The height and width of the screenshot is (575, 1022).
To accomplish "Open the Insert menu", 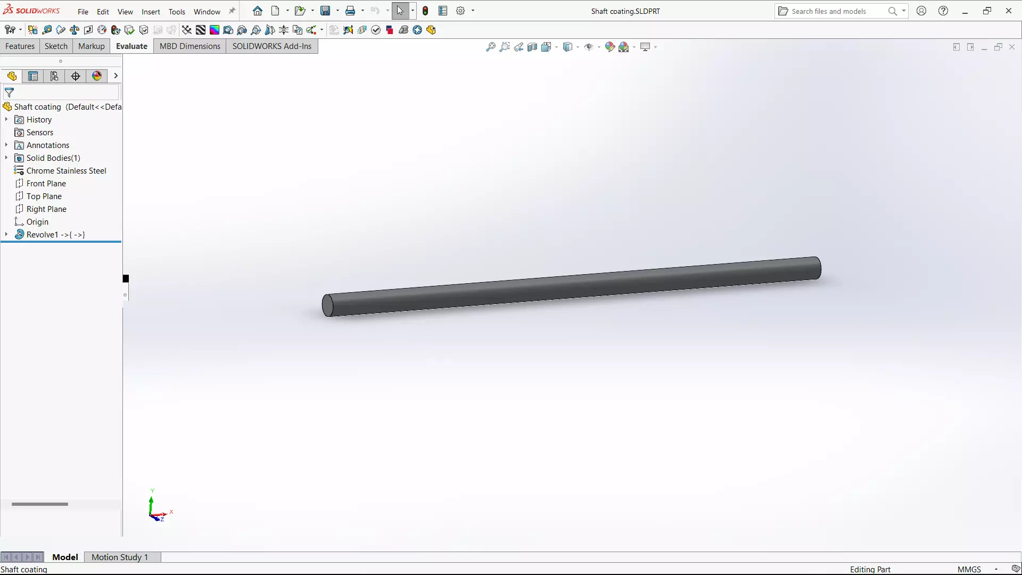I will coord(151,11).
